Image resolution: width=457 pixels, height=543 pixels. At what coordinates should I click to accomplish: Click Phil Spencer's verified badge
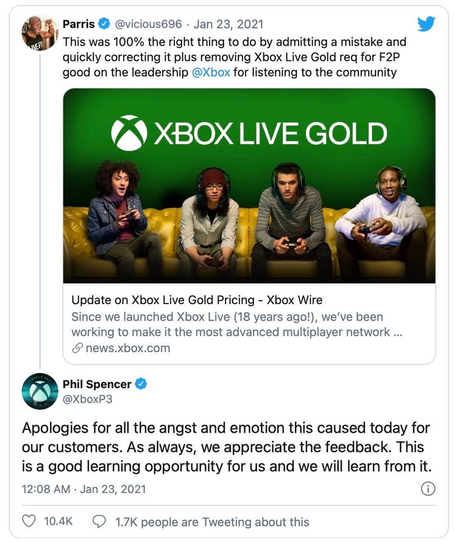click(x=141, y=384)
